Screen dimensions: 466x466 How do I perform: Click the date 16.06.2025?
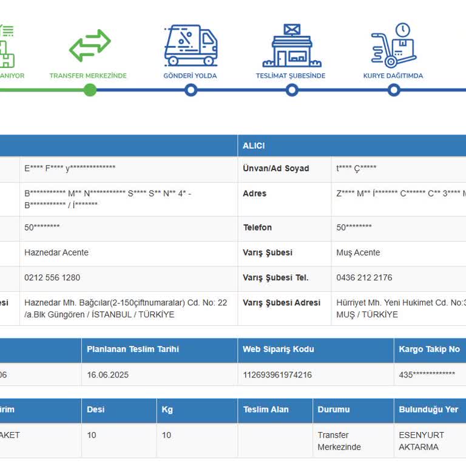click(108, 375)
